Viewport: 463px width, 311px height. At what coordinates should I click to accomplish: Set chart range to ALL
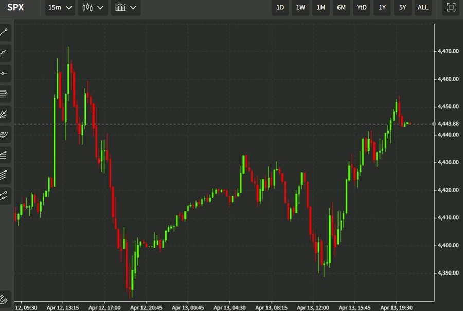click(423, 7)
